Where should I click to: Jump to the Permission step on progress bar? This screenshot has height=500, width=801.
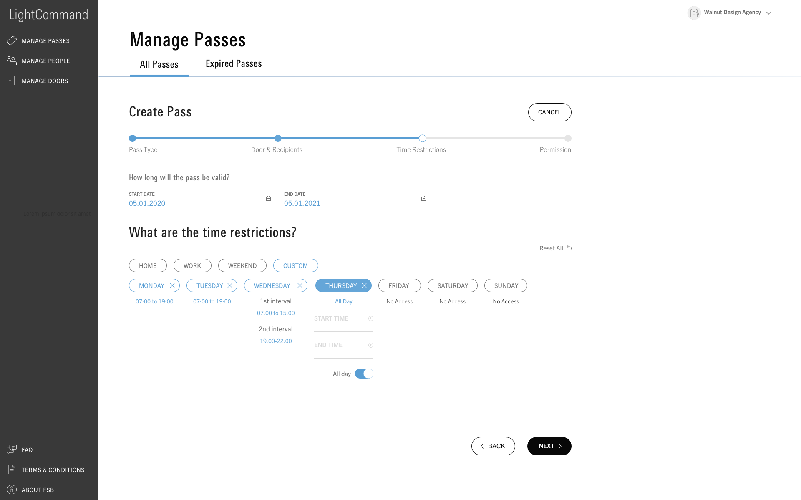pyautogui.click(x=568, y=138)
